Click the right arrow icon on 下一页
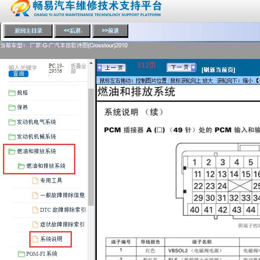The height and width of the screenshot is (260, 260). [x=193, y=67]
